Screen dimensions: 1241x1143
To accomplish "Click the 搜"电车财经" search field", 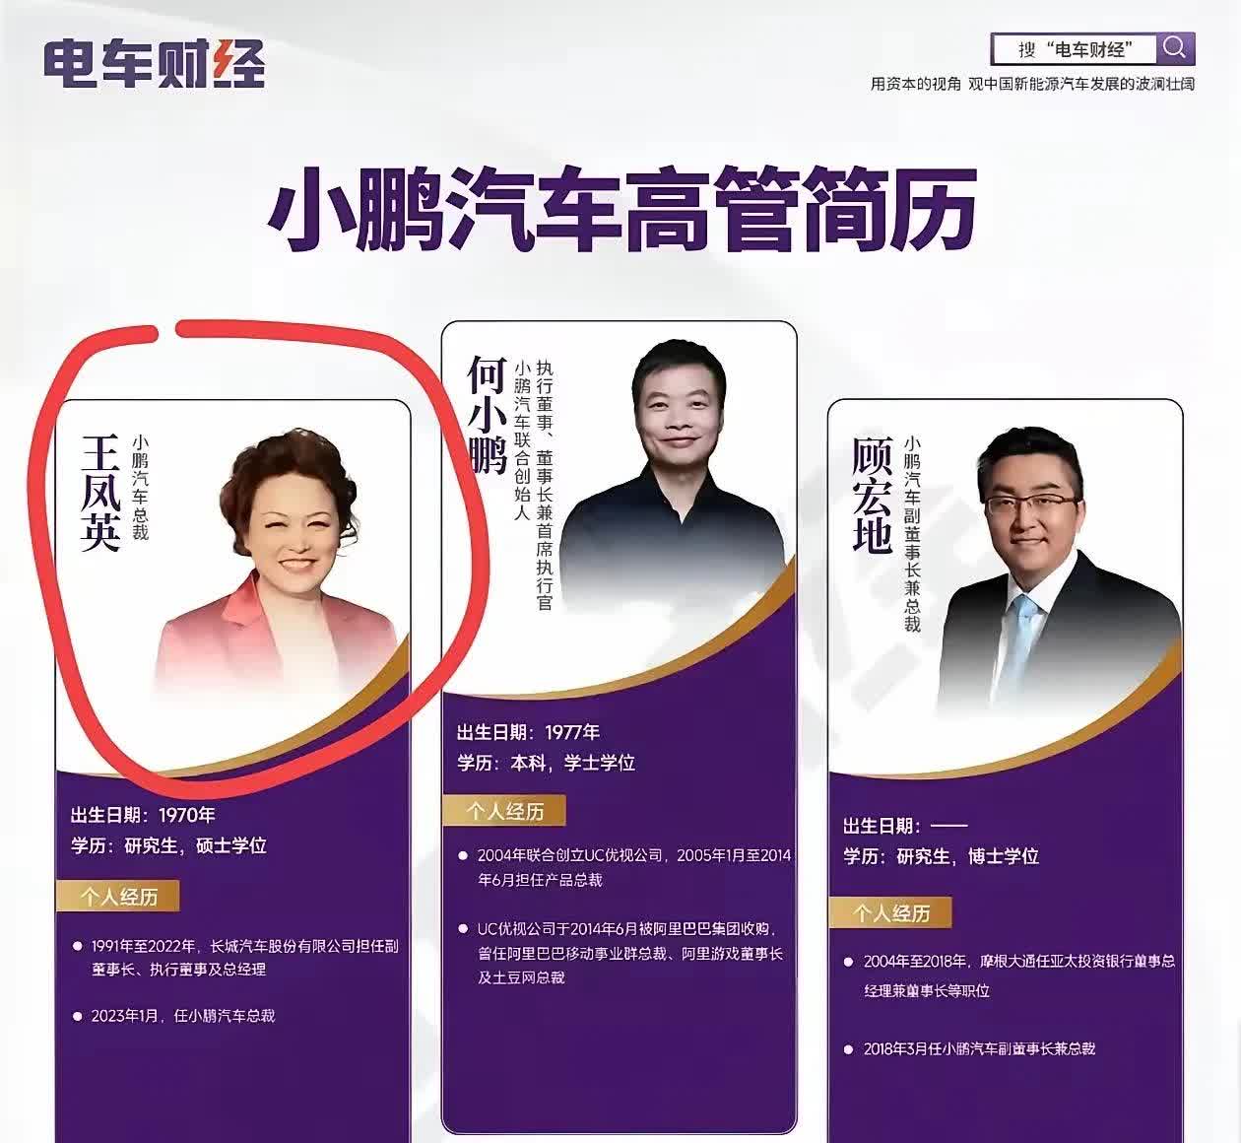I will point(1075,49).
